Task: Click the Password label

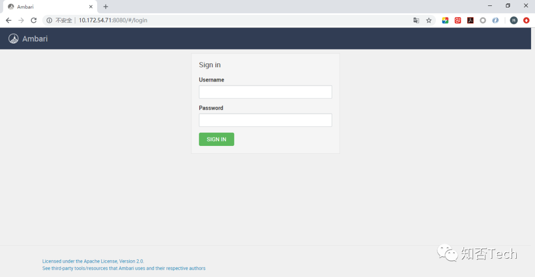Action: click(x=211, y=108)
